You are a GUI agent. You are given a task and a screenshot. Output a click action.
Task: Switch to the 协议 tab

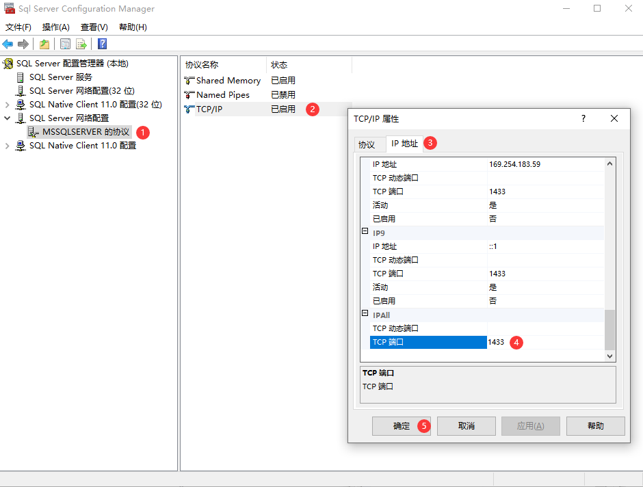(x=368, y=144)
